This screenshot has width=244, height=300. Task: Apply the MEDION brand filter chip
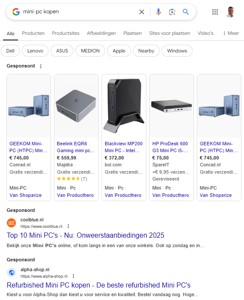click(90, 51)
